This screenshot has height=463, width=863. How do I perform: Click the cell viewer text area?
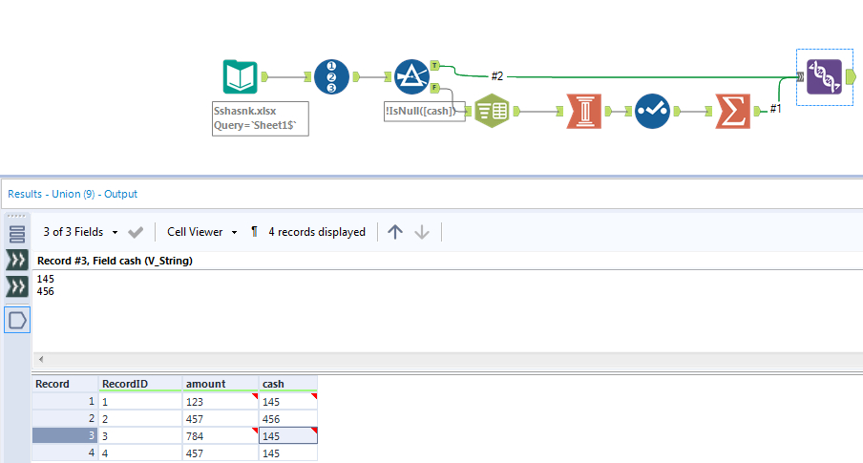click(x=448, y=311)
